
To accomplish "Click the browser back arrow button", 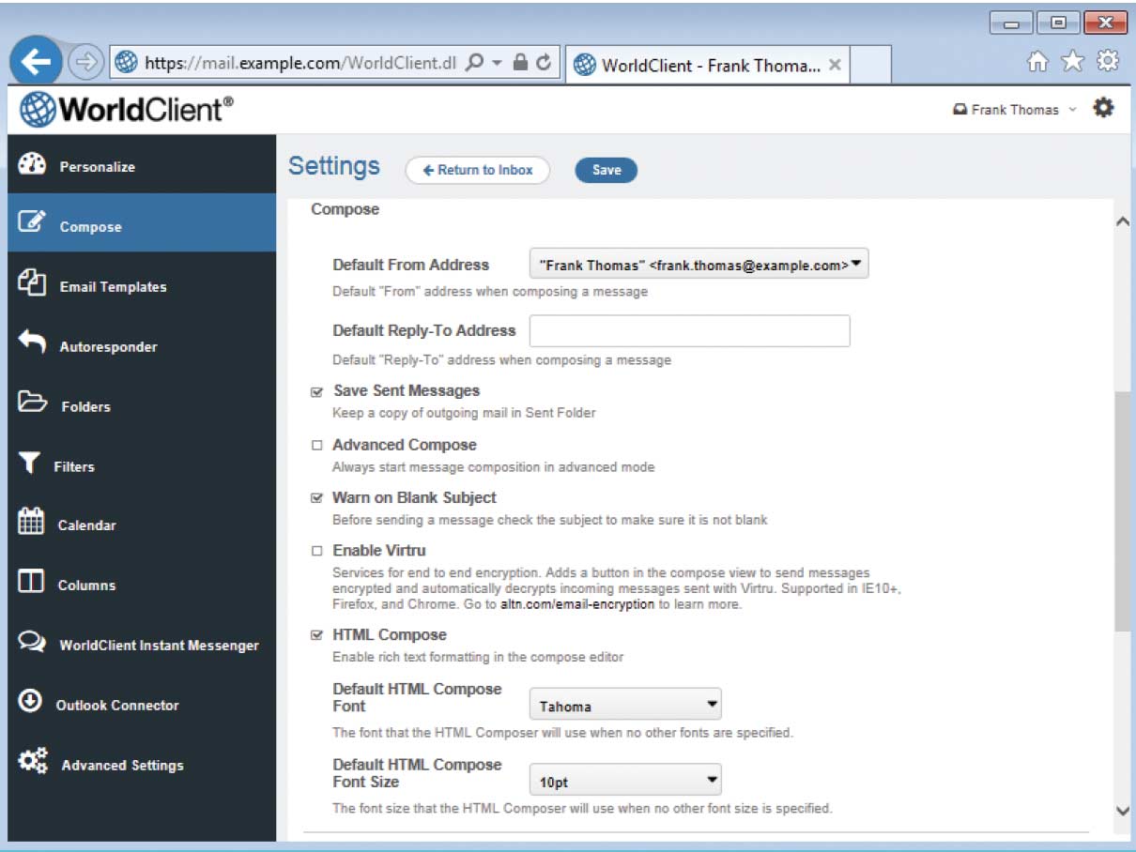I will pos(37,64).
